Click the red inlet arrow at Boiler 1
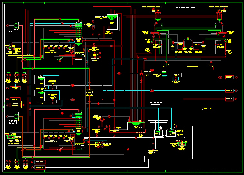 [8, 25]
